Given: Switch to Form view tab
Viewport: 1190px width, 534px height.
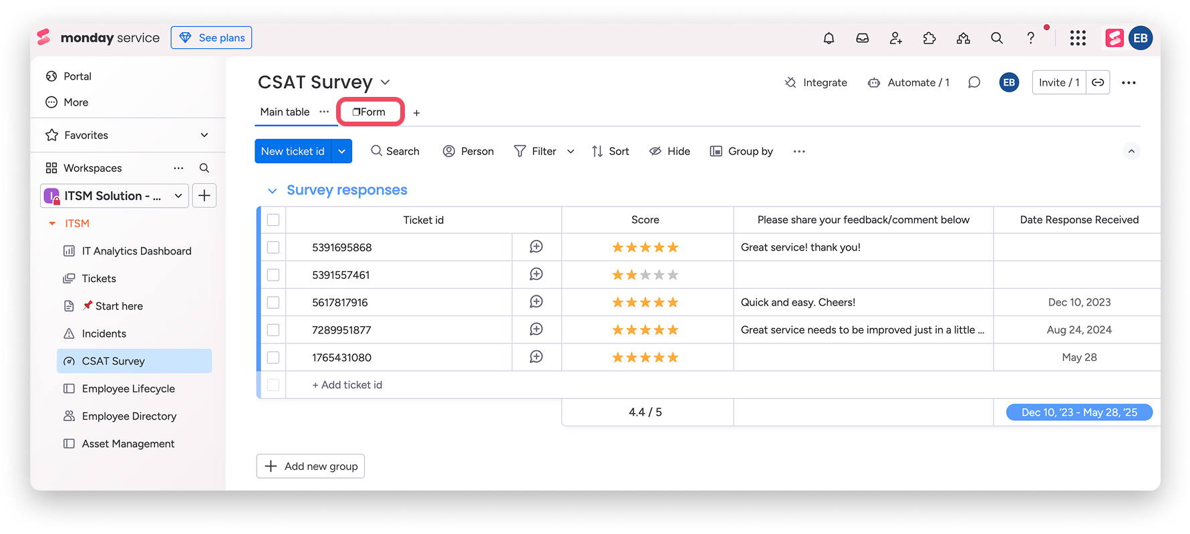Looking at the screenshot, I should [x=369, y=112].
